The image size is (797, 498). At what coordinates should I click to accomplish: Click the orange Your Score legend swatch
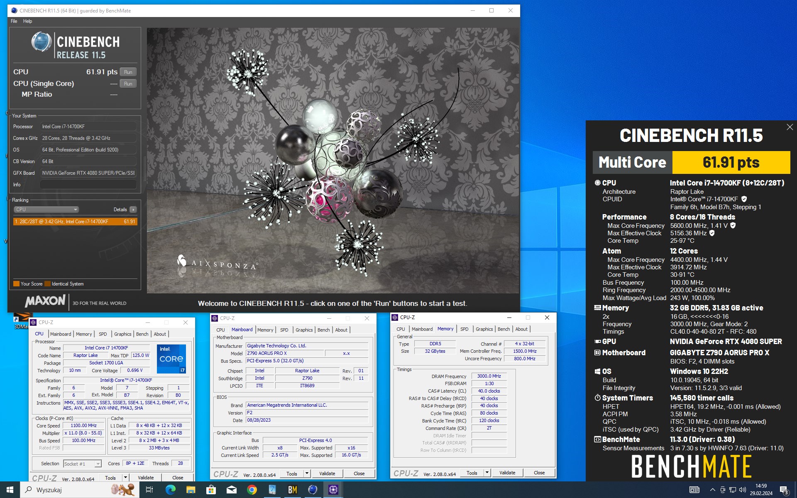click(x=16, y=284)
